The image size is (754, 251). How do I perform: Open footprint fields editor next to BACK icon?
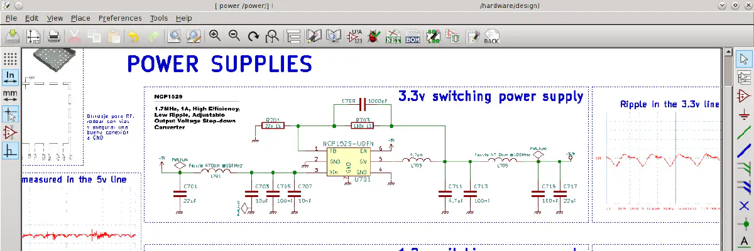coord(473,36)
